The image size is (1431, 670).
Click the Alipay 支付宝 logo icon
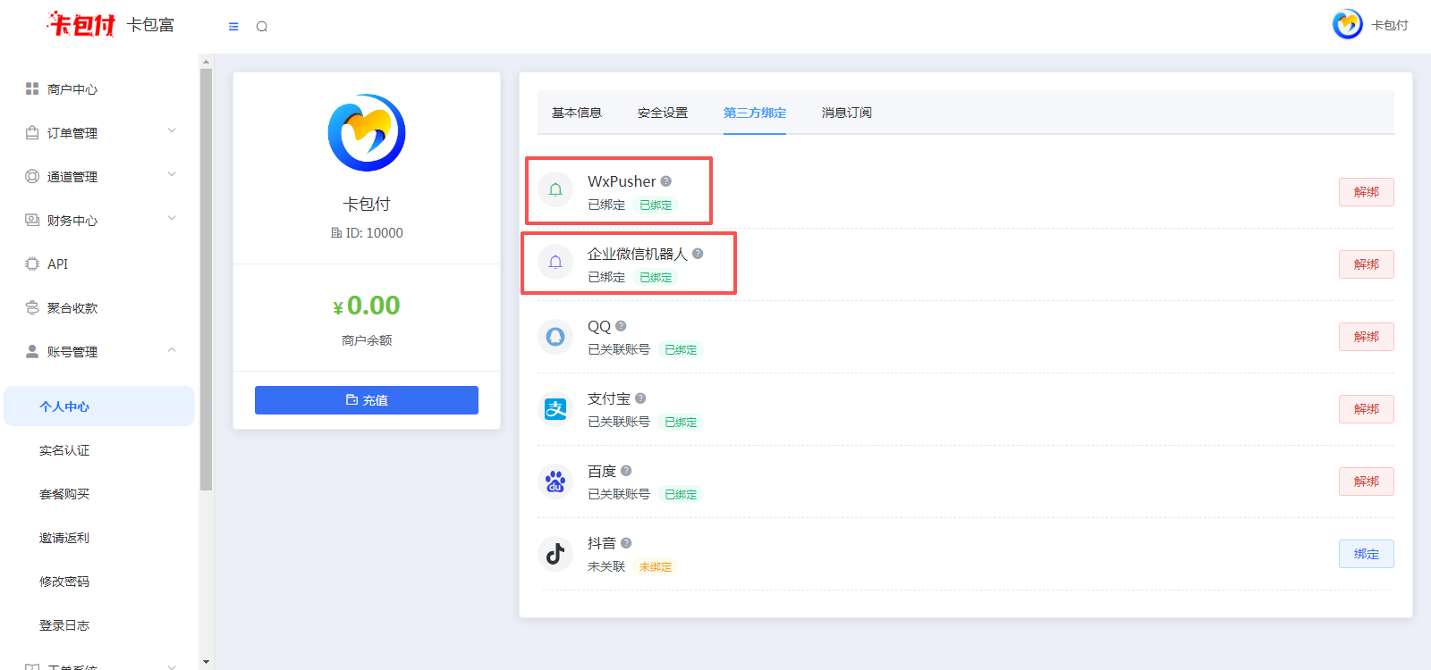[555, 409]
